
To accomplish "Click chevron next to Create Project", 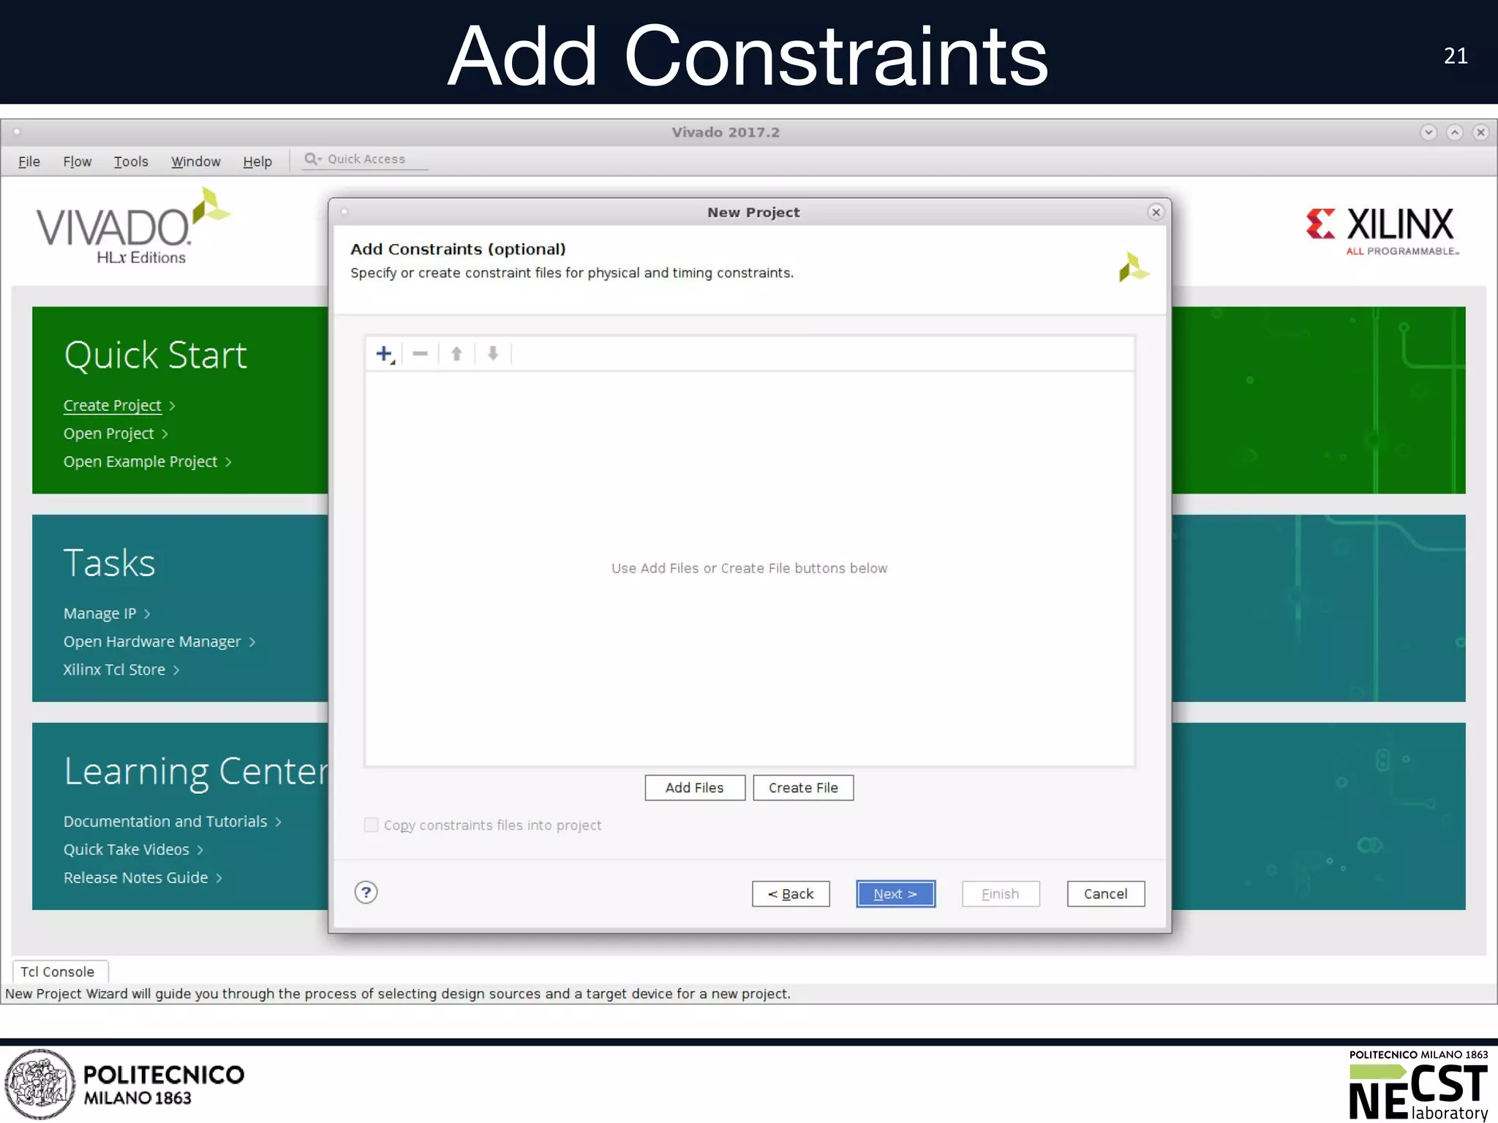I will [x=172, y=406].
